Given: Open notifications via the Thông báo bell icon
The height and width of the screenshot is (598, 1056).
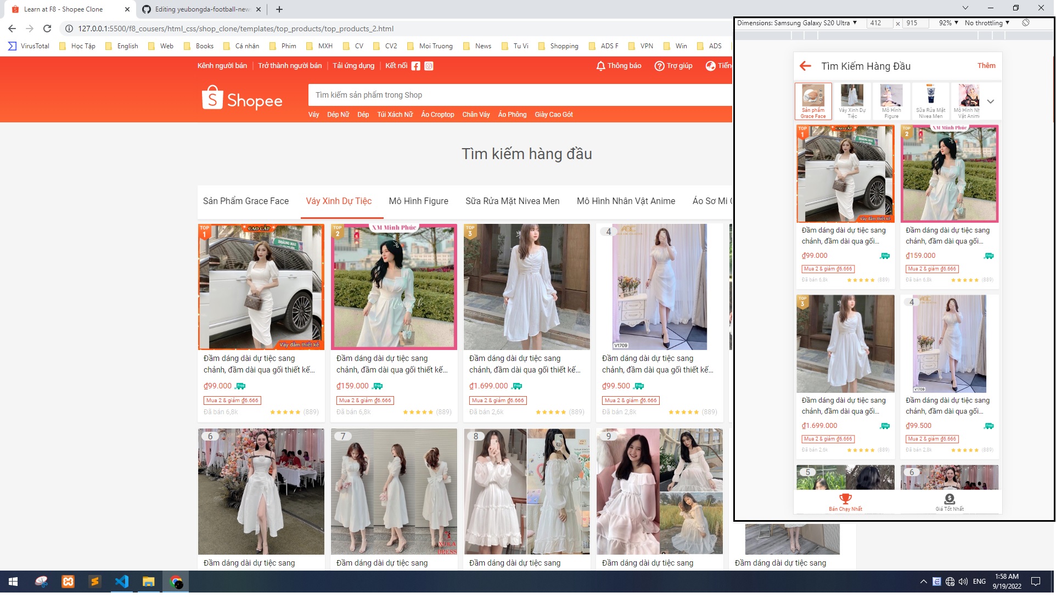Looking at the screenshot, I should click(x=600, y=66).
